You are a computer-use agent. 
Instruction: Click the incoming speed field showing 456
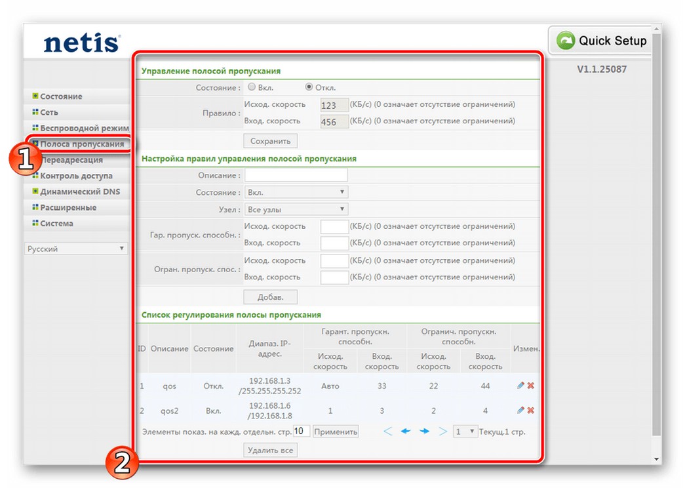(x=335, y=121)
